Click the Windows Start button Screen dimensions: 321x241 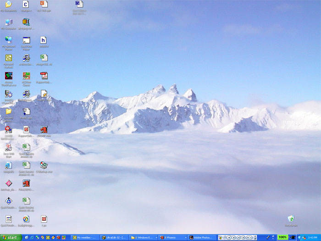point(11,237)
